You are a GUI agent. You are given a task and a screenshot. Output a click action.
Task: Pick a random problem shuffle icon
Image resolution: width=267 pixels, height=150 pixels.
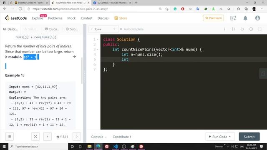[35, 137]
